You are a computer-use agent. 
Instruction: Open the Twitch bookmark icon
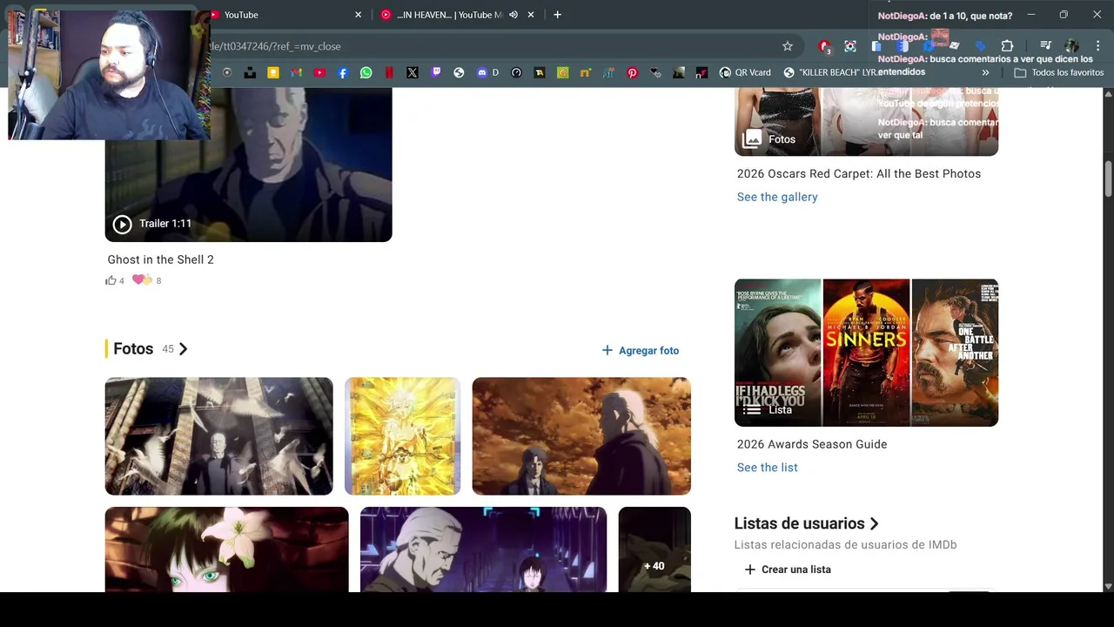(436, 73)
